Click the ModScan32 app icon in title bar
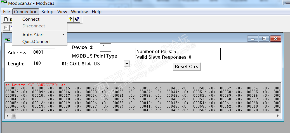 pyautogui.click(x=4, y=3)
